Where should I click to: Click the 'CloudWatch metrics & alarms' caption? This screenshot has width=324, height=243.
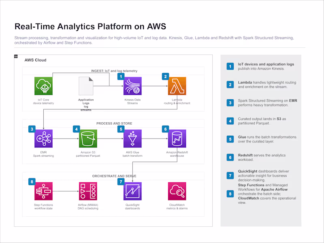coord(177,207)
